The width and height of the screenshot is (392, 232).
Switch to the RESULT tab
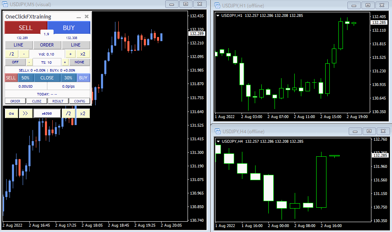point(58,101)
